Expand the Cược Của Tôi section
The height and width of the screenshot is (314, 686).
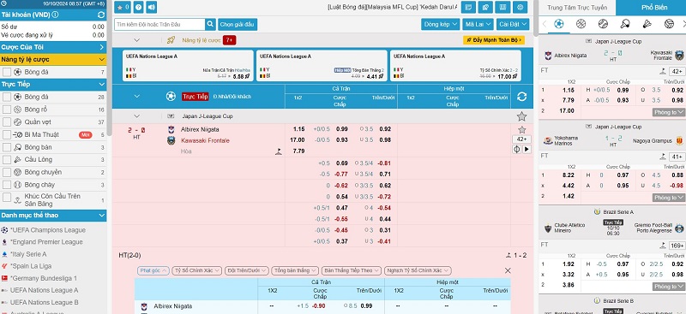pyautogui.click(x=53, y=47)
